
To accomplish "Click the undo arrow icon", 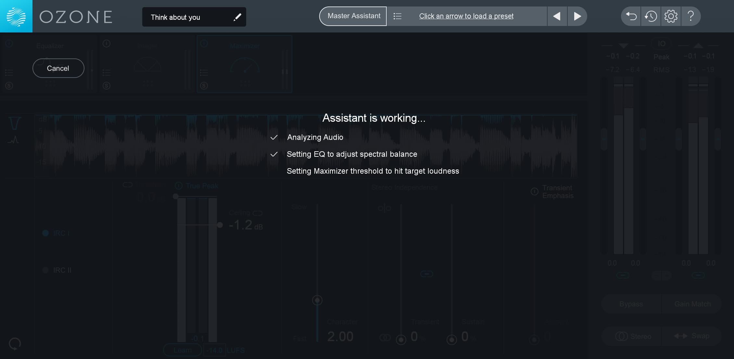I will tap(631, 16).
